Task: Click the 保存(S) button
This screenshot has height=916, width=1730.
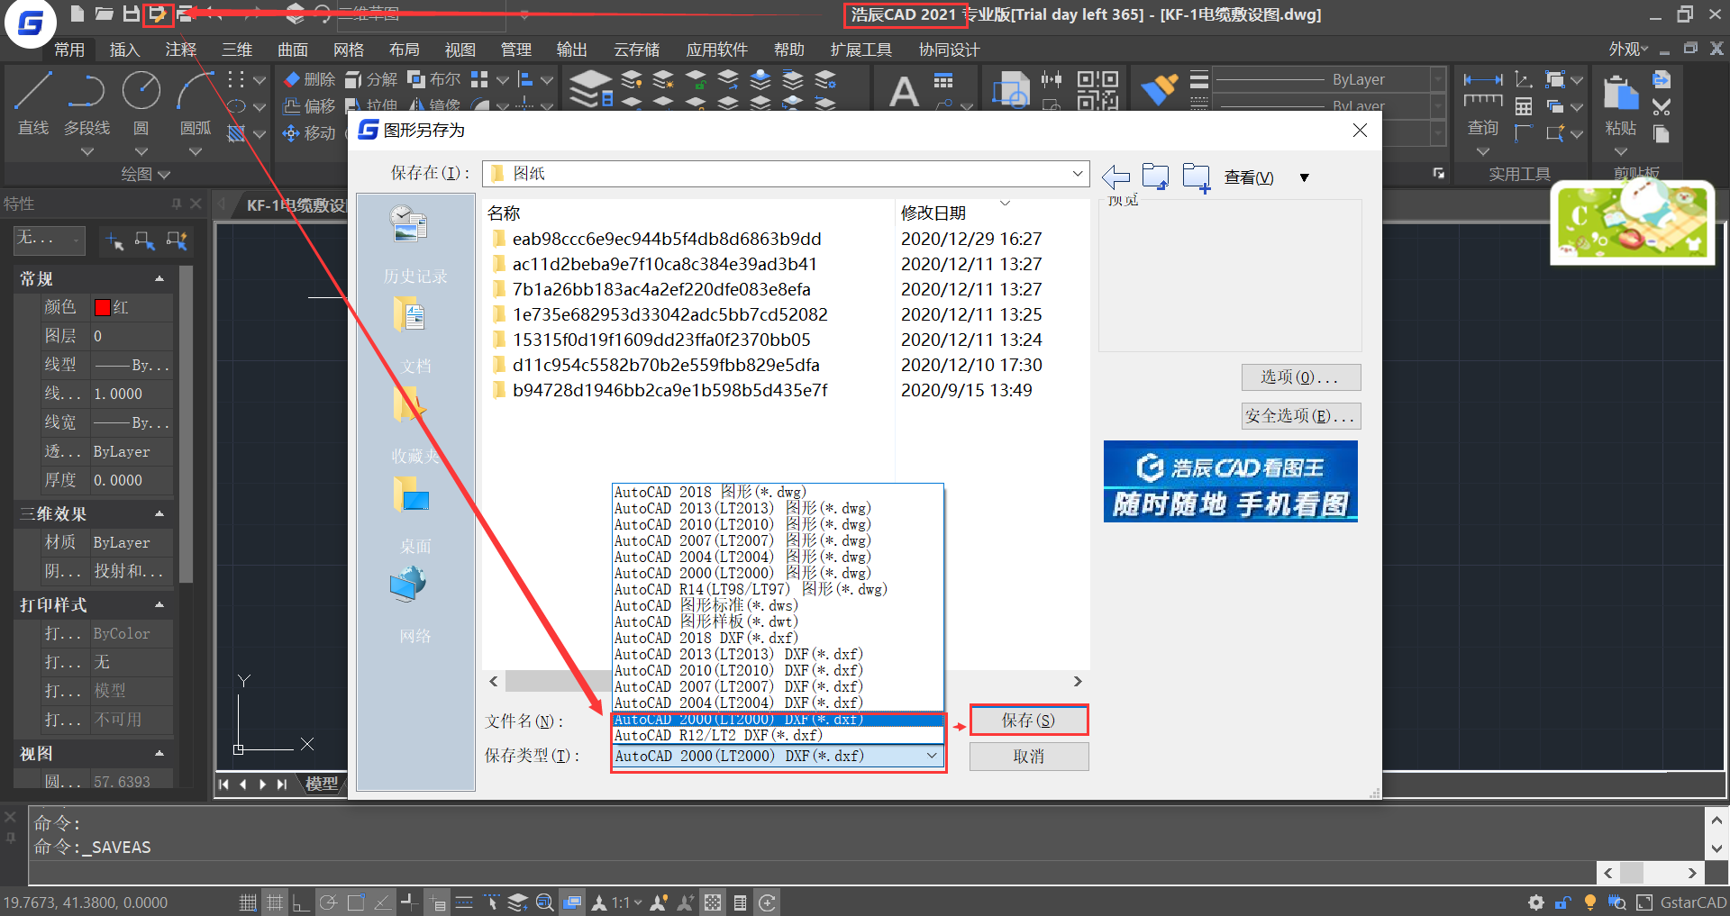Action: [x=1028, y=721]
